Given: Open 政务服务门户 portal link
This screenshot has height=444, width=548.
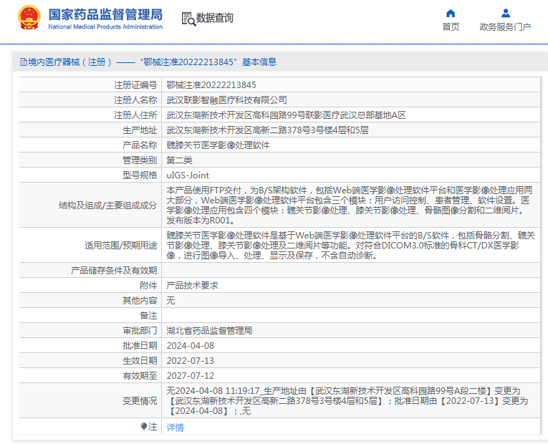Looking at the screenshot, I should click(505, 27).
